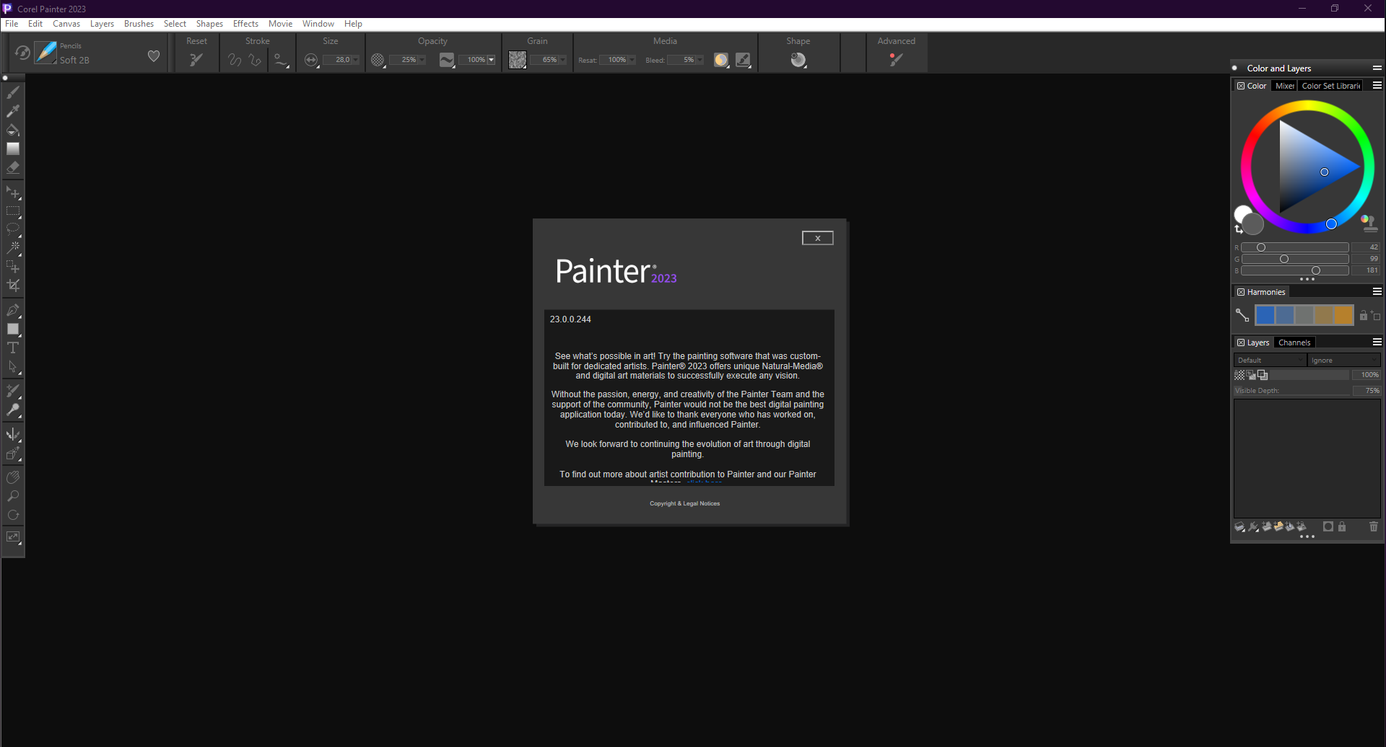Open the Ignore composite depth dropdown
The height and width of the screenshot is (747, 1386).
1343,360
